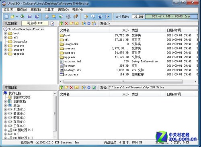The height and width of the screenshot is (147, 201).
Task: Sort disc files by 文件名 column header
Action: click(x=84, y=30)
